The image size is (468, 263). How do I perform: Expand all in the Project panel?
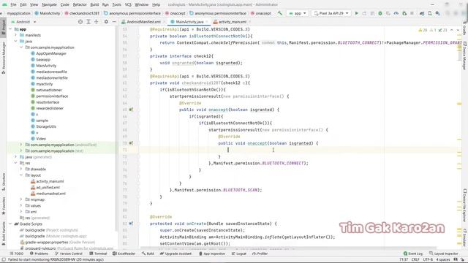pos(88,22)
